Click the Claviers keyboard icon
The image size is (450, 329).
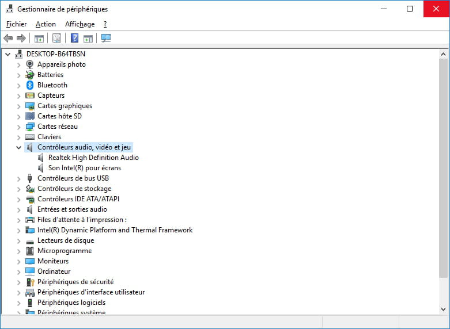click(x=30, y=137)
